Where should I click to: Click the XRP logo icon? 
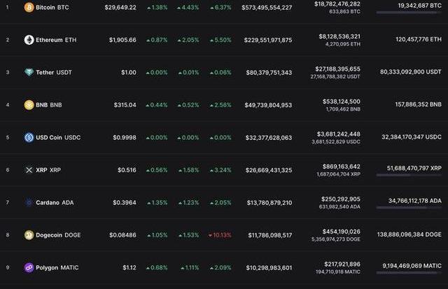[x=29, y=170]
